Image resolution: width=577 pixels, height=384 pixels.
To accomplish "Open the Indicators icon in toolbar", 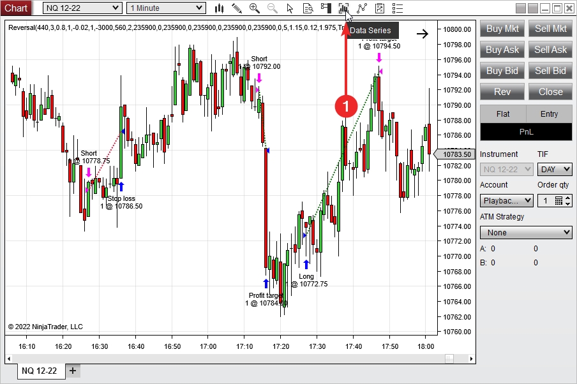I will pos(363,8).
